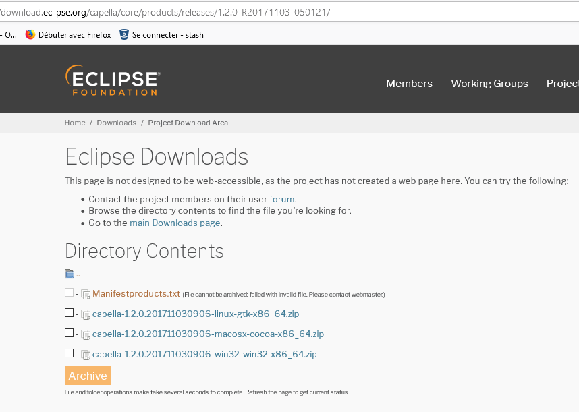Open 'Se connecter - stash' bookmark

tap(162, 34)
